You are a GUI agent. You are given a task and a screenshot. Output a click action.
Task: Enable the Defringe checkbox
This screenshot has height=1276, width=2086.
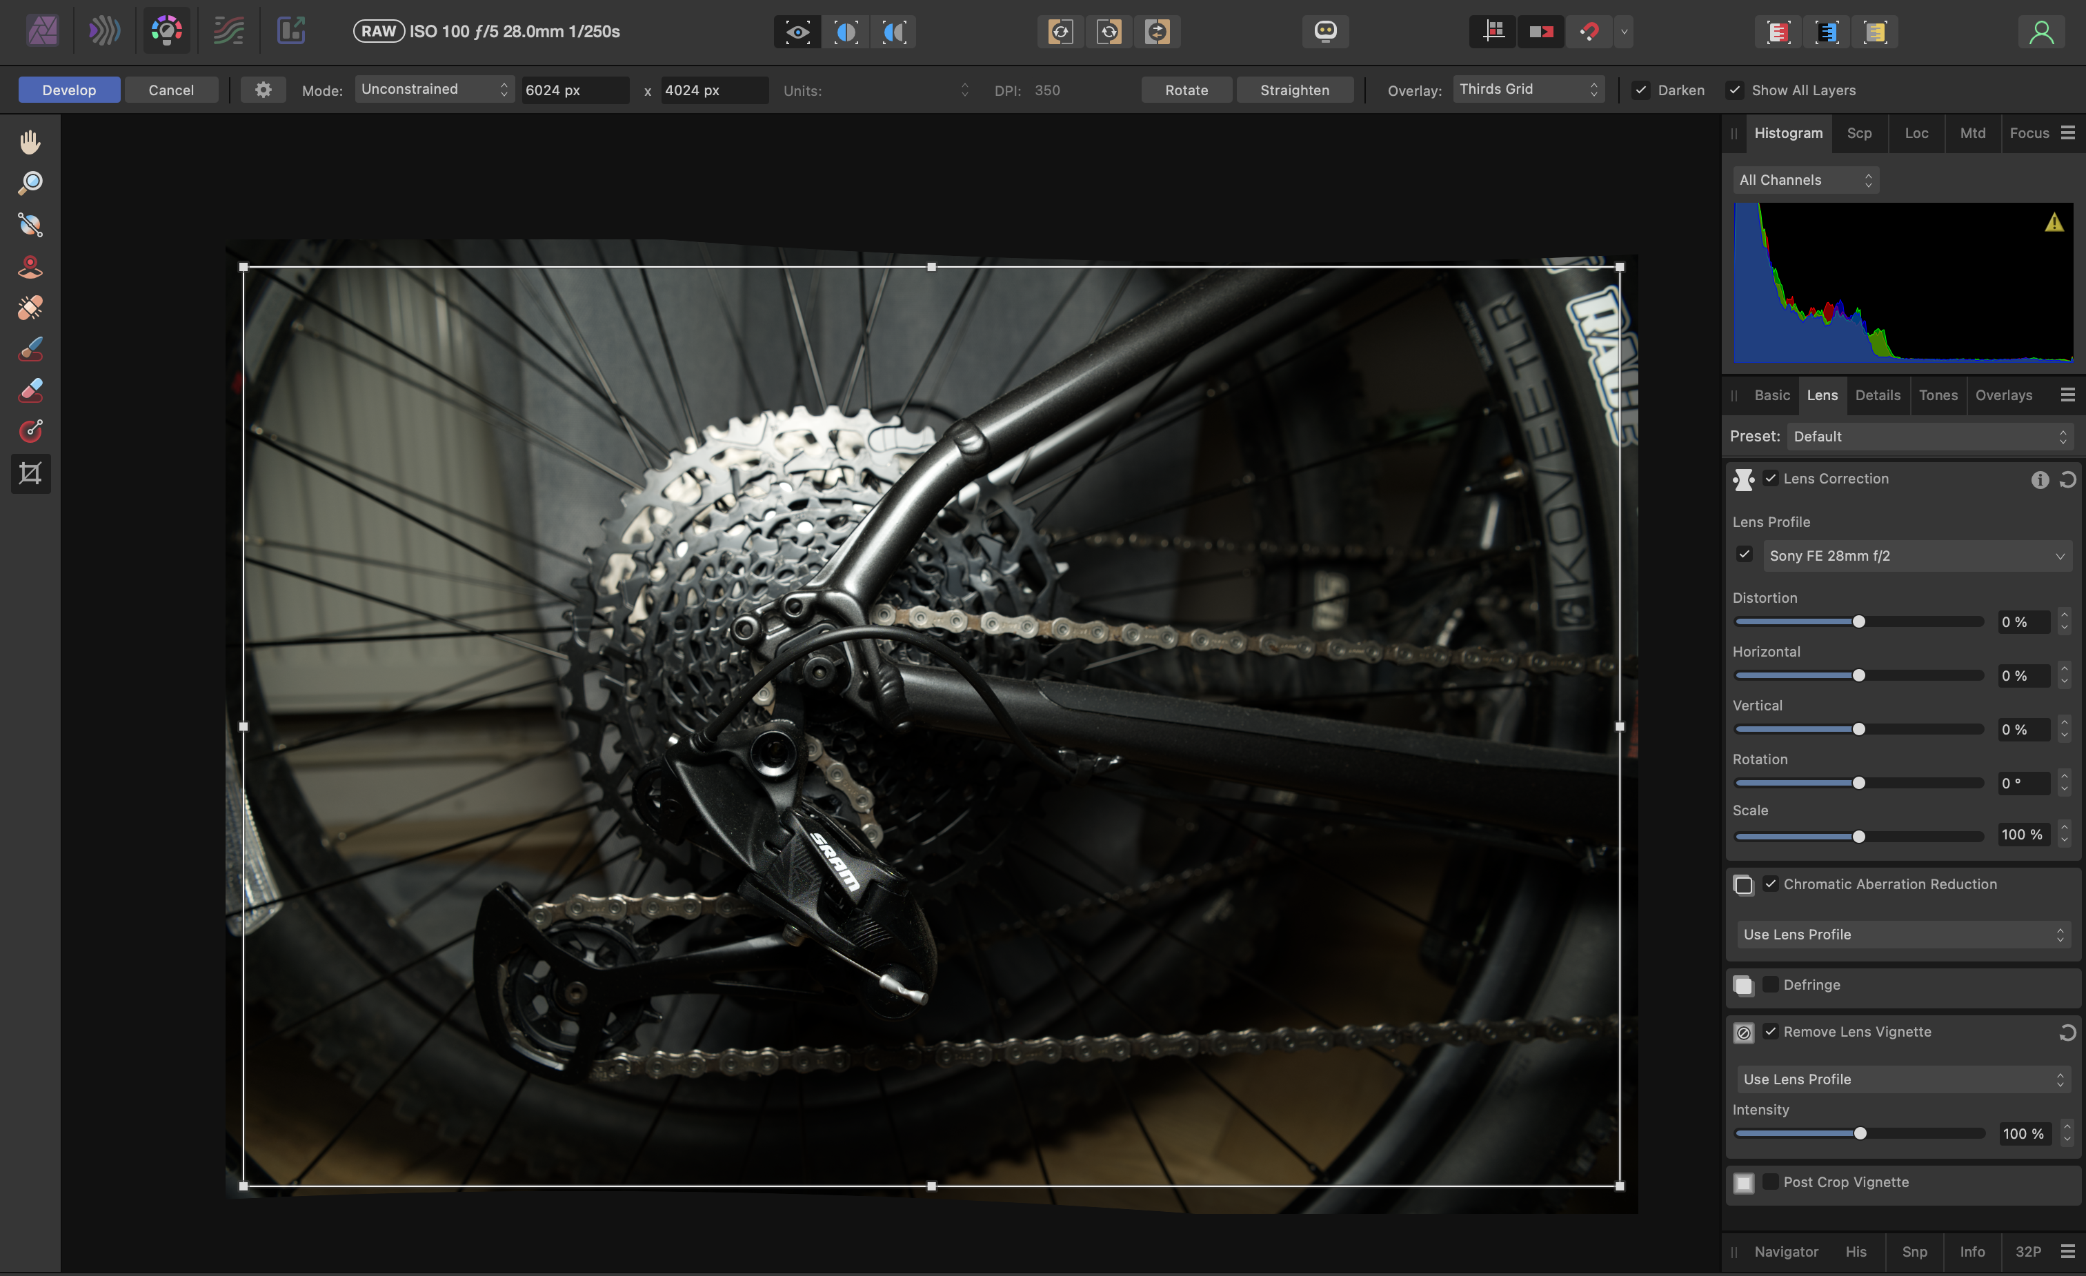1770,985
